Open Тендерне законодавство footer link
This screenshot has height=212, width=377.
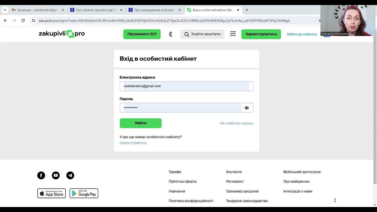247,201
